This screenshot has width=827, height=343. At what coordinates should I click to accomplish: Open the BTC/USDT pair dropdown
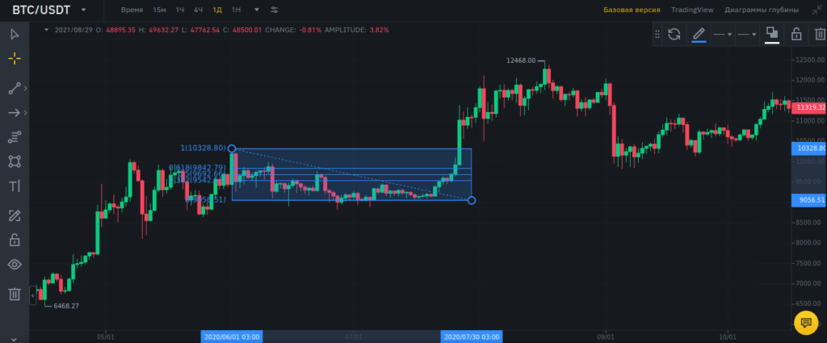[x=83, y=10]
